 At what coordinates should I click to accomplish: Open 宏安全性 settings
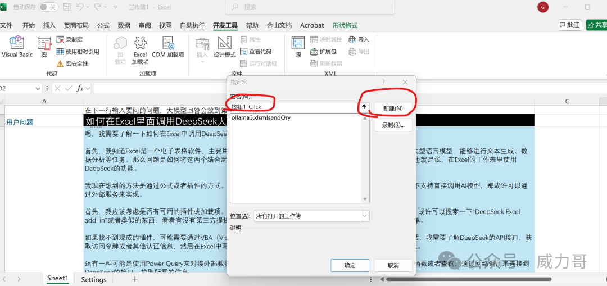click(x=73, y=63)
